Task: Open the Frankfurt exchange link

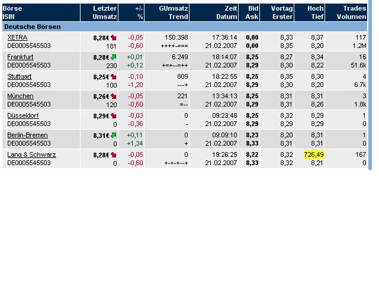Action: [x=20, y=57]
